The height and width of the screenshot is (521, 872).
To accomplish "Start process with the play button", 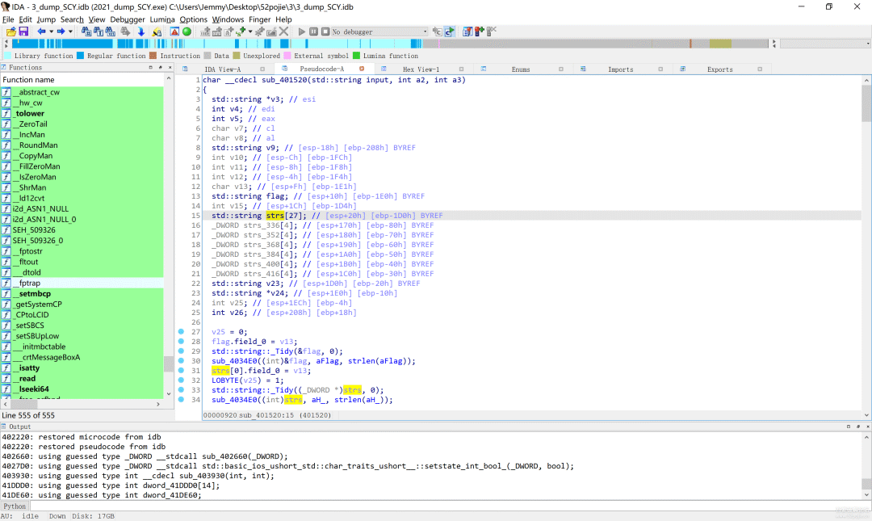I will (x=302, y=32).
